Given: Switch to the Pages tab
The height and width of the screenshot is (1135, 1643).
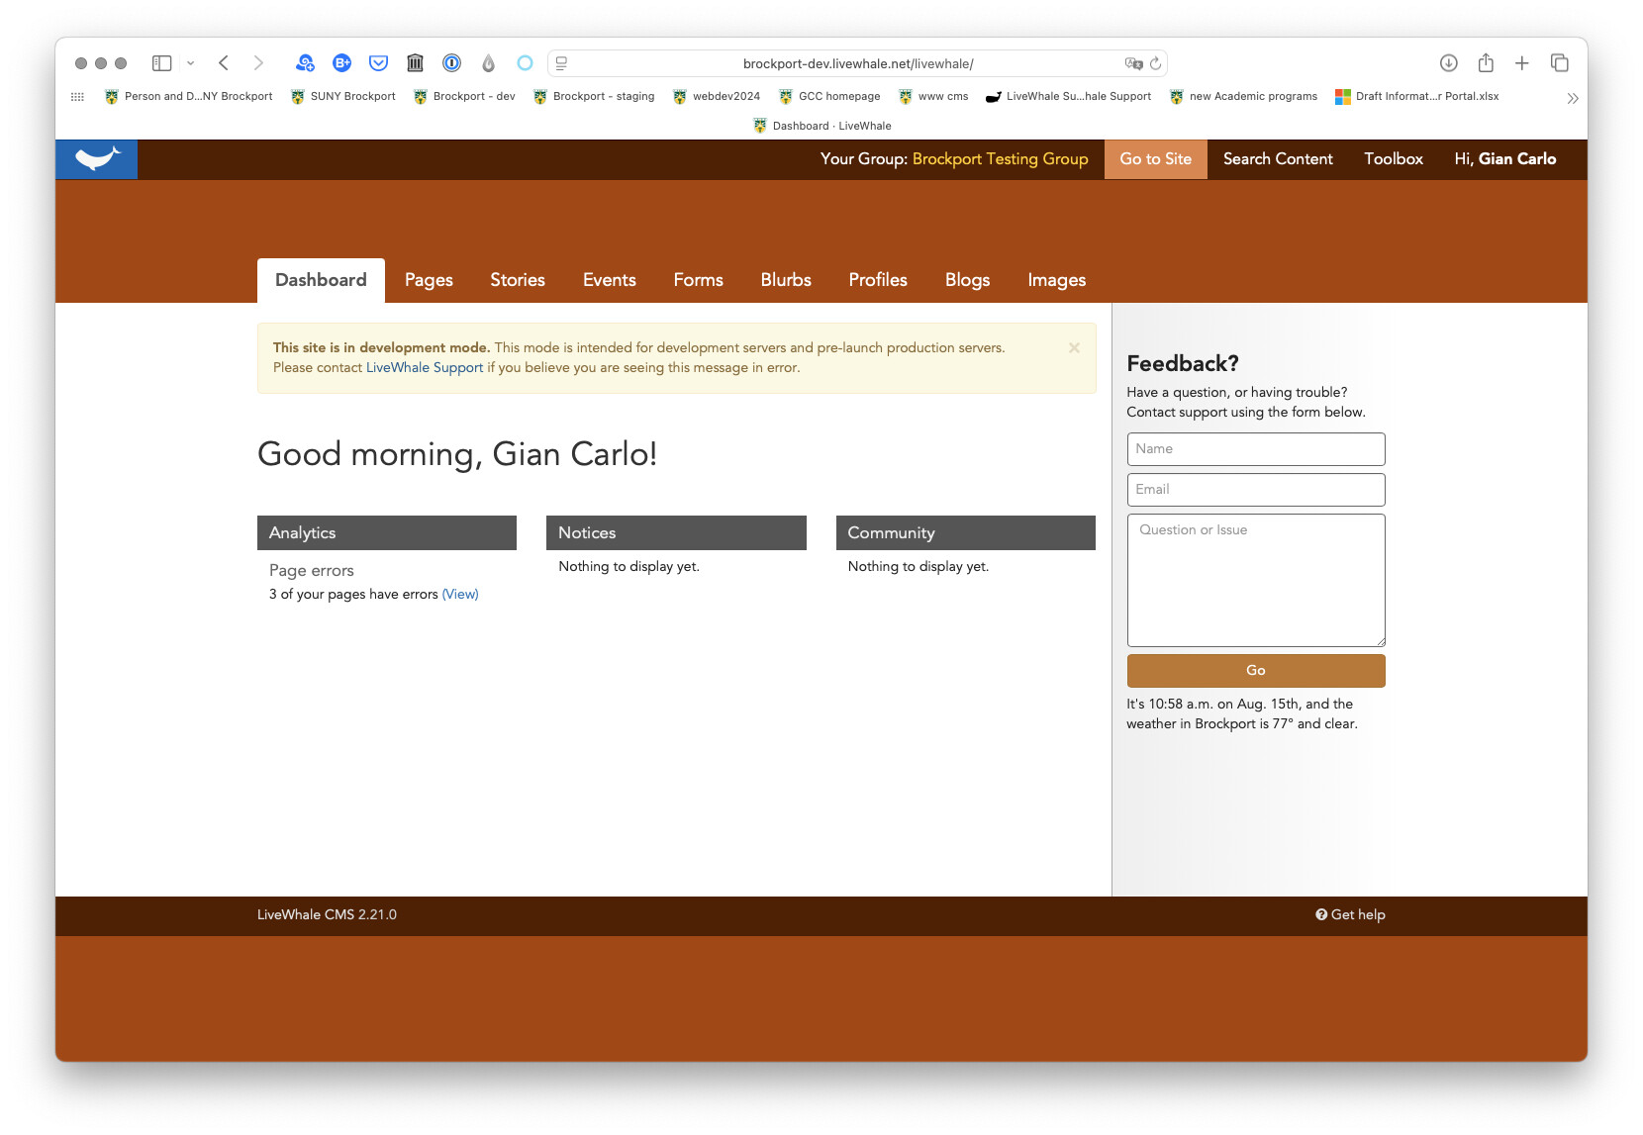Looking at the screenshot, I should pos(429,280).
